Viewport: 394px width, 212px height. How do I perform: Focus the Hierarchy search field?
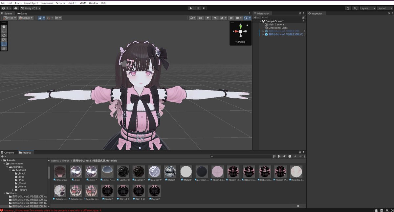(x=281, y=17)
